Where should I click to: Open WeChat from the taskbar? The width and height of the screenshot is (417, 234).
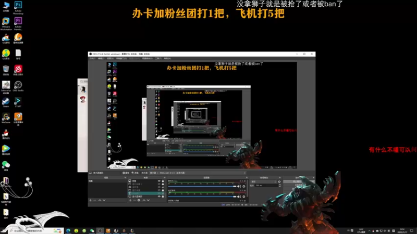[x=92, y=231]
